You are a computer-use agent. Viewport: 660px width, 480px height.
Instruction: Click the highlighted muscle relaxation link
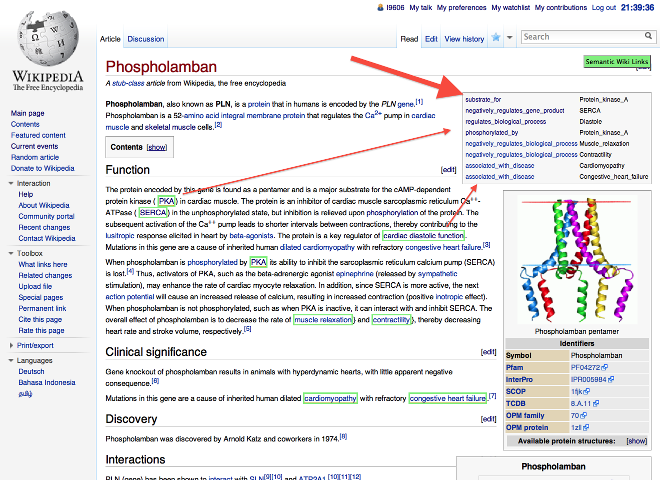pyautogui.click(x=323, y=320)
